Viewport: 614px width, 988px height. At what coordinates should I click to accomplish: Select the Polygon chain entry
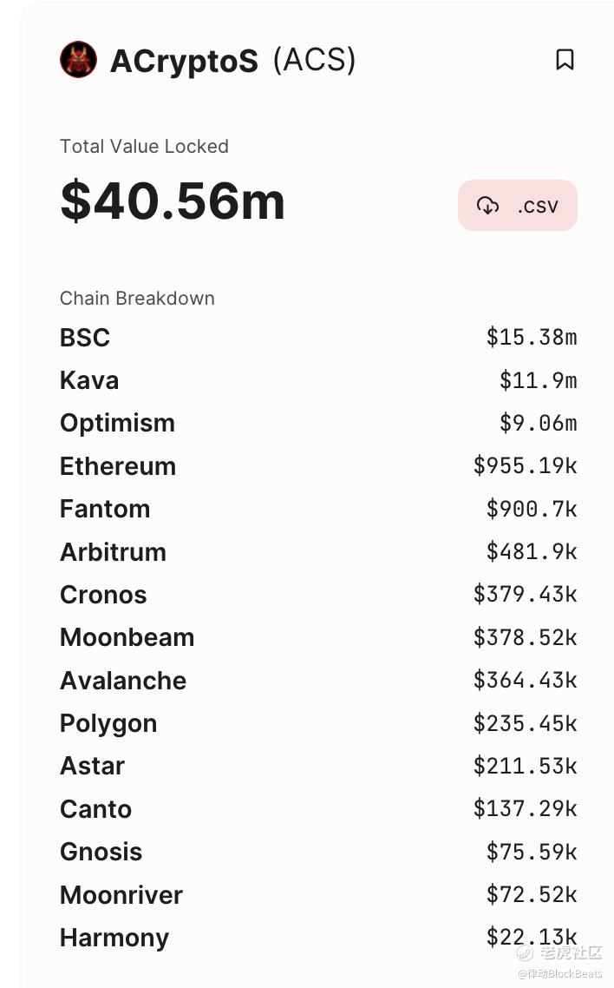click(x=108, y=723)
